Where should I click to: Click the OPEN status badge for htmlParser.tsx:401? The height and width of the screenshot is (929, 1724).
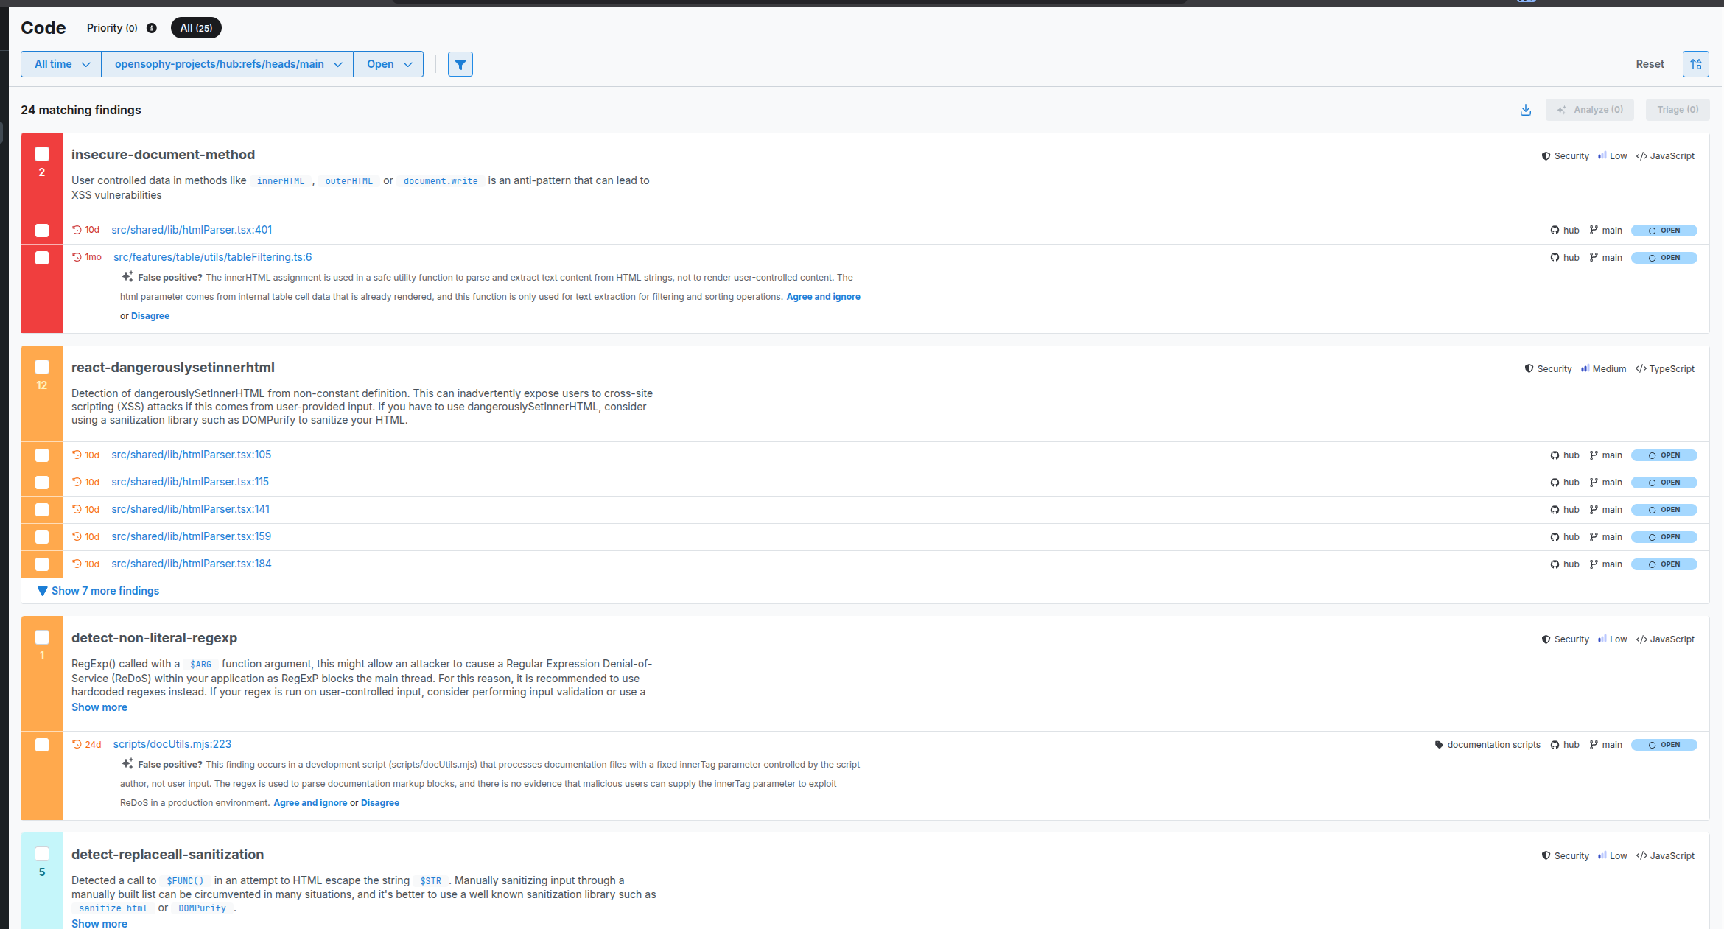(x=1664, y=231)
